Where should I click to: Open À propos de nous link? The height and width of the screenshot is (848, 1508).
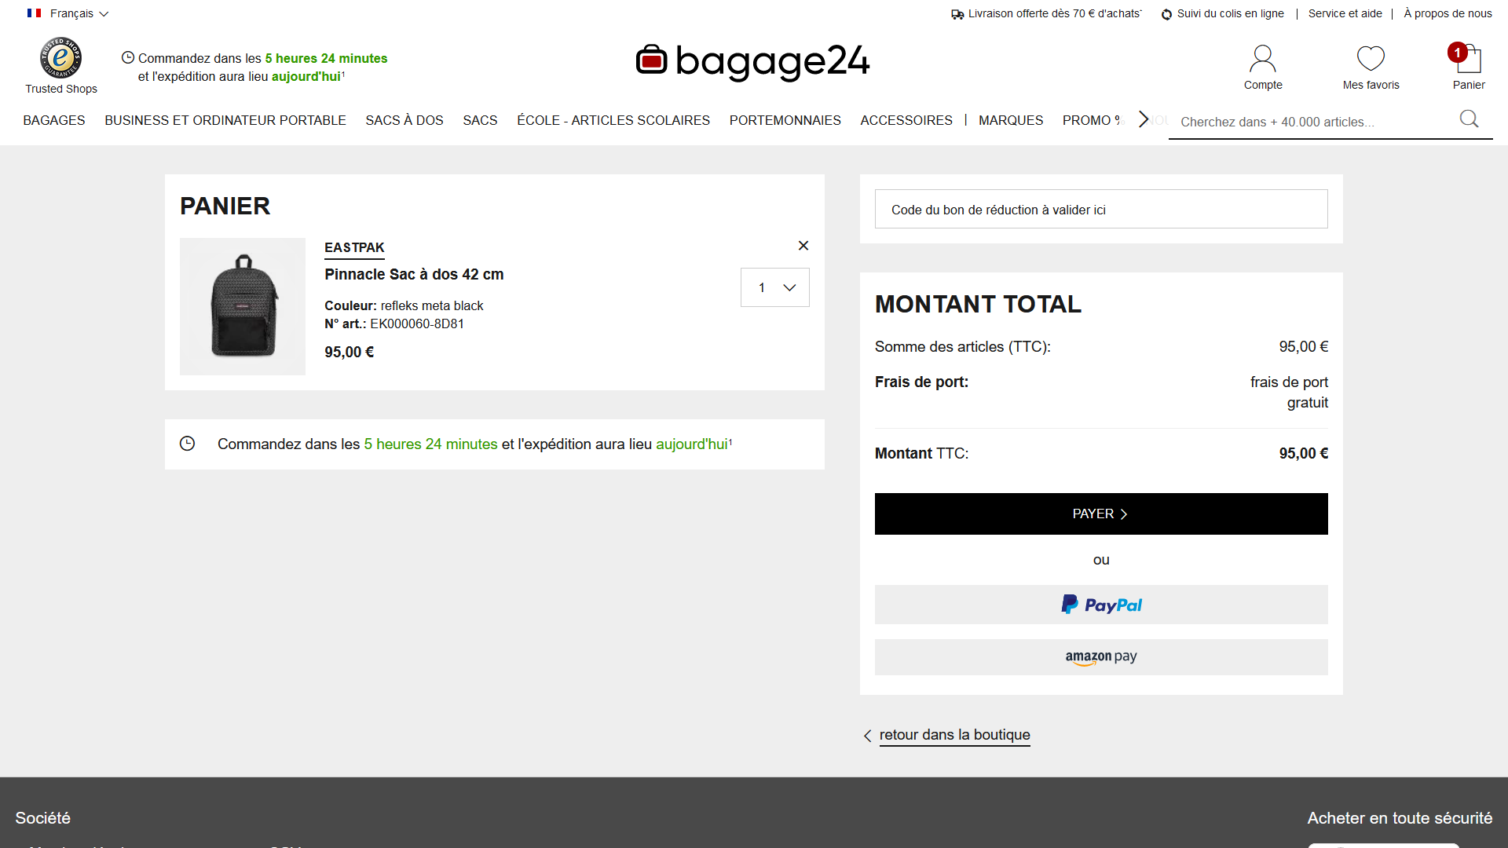1448,13
